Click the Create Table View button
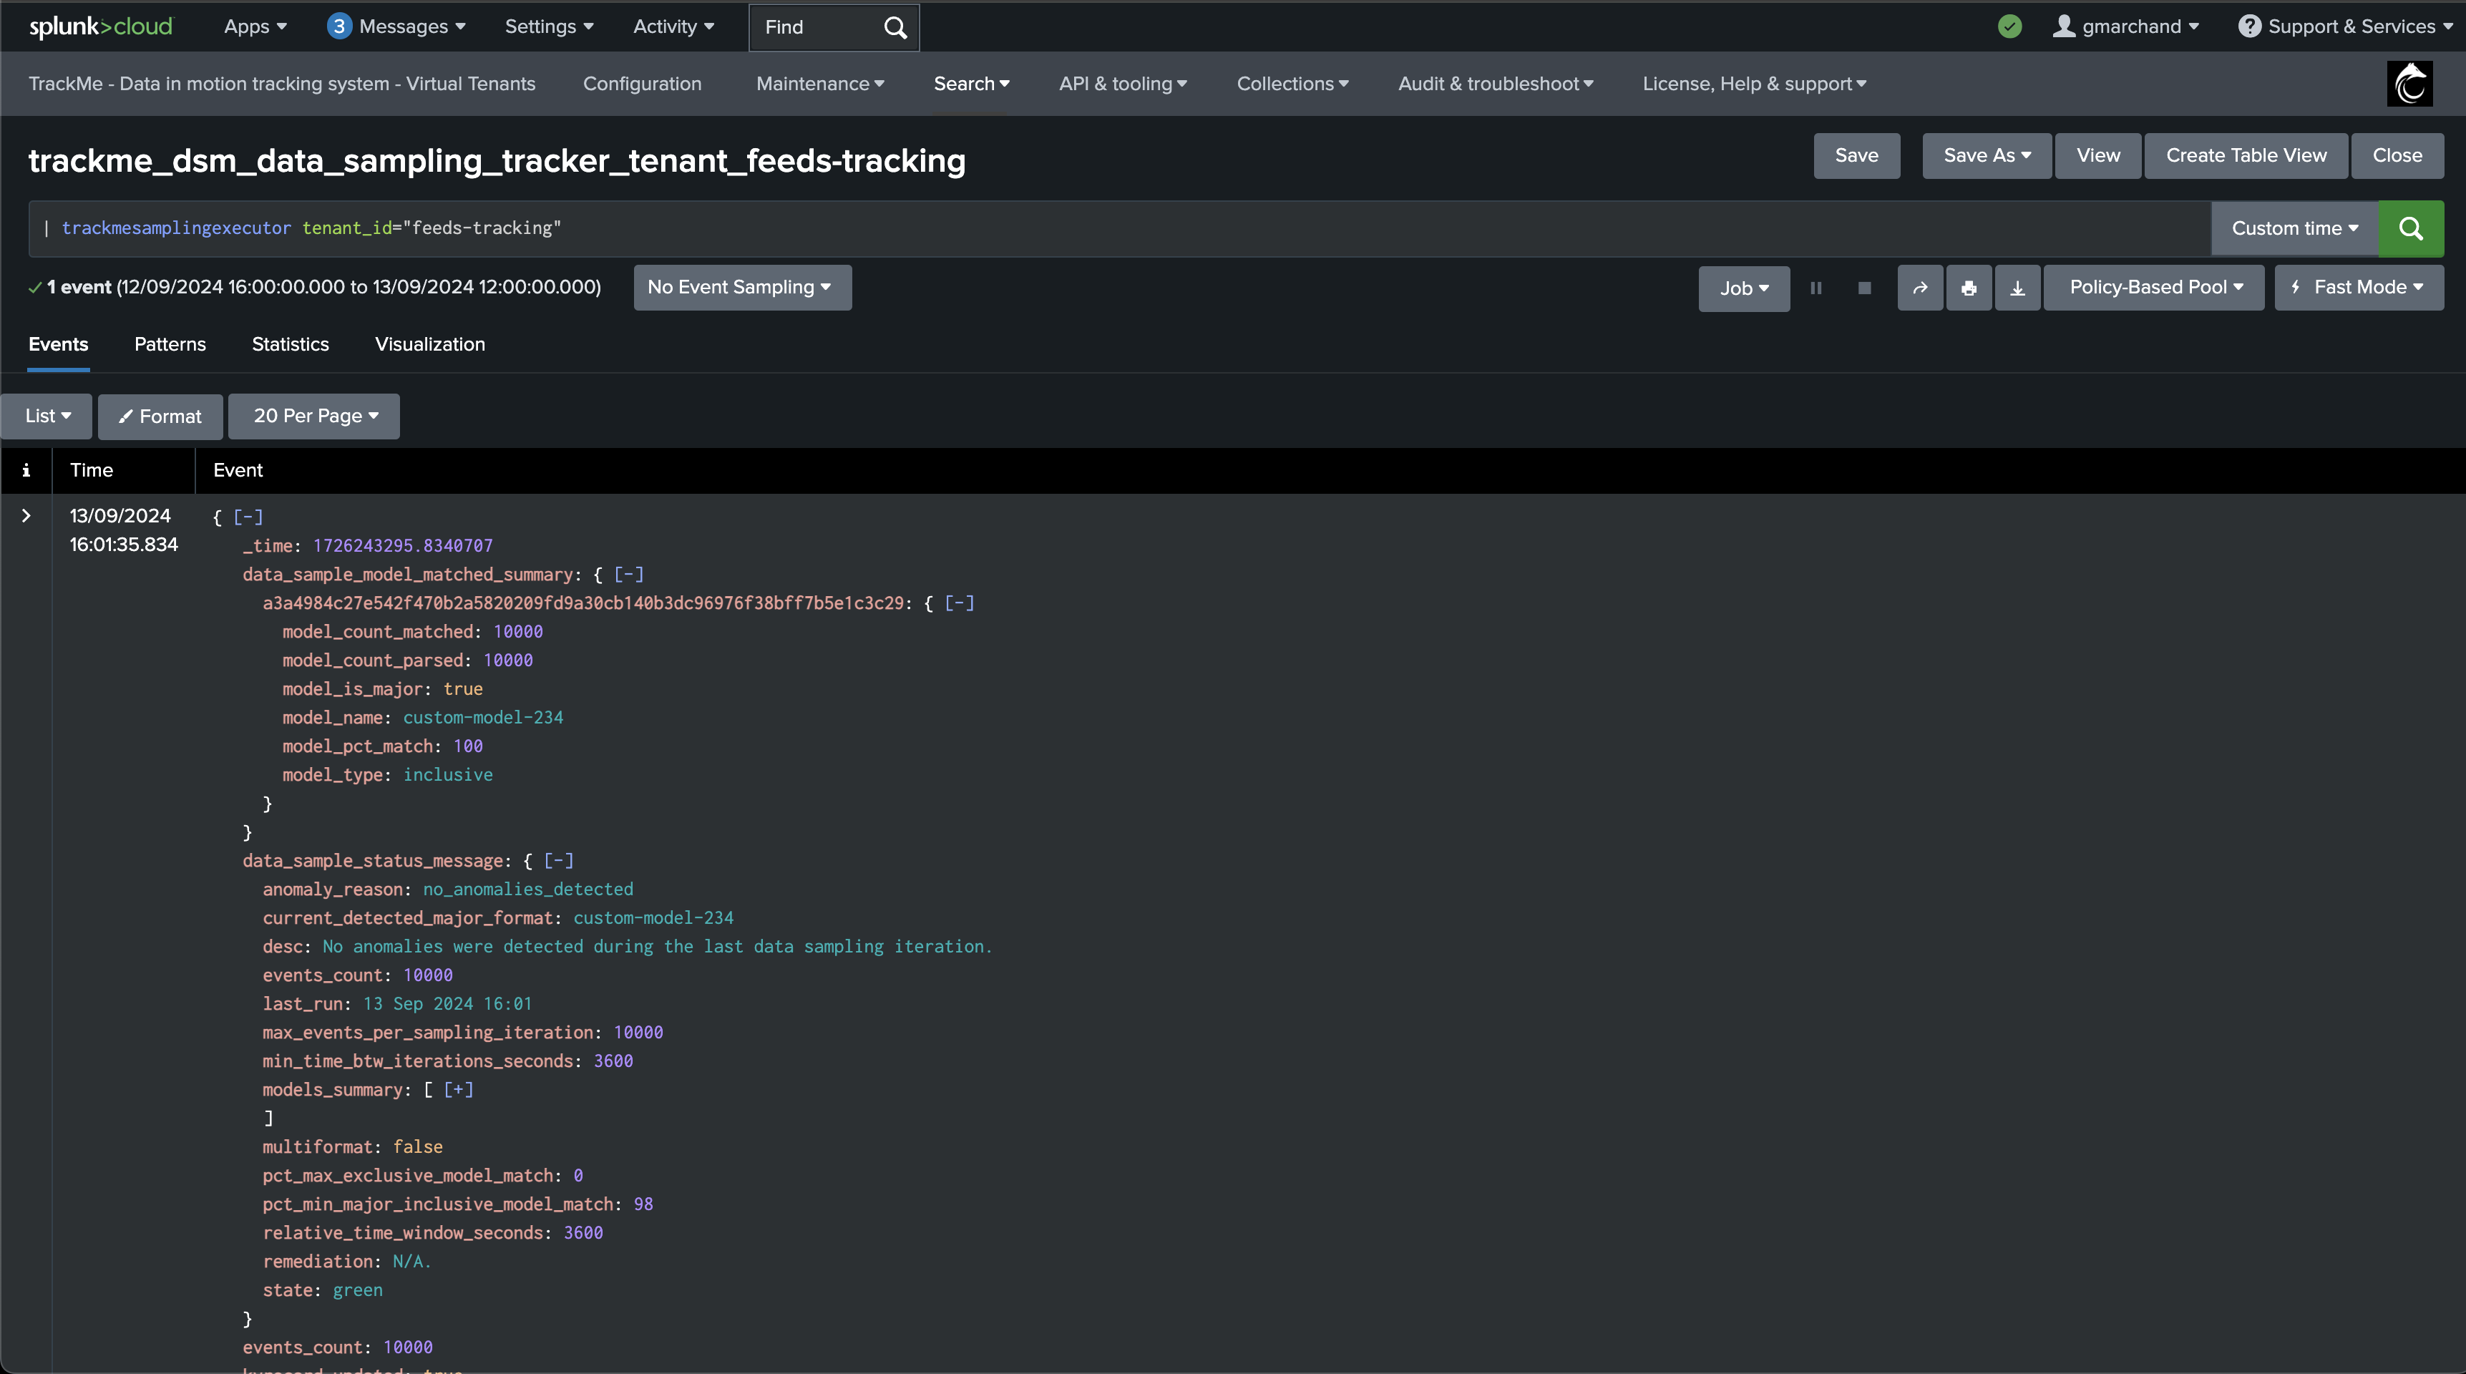 (x=2246, y=155)
